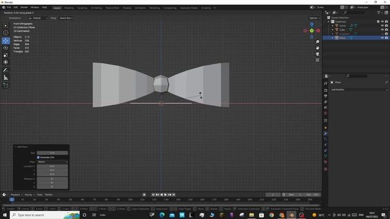The image size is (390, 219).
Task: Expand the Circle item in outliner
Action: pos(333,26)
